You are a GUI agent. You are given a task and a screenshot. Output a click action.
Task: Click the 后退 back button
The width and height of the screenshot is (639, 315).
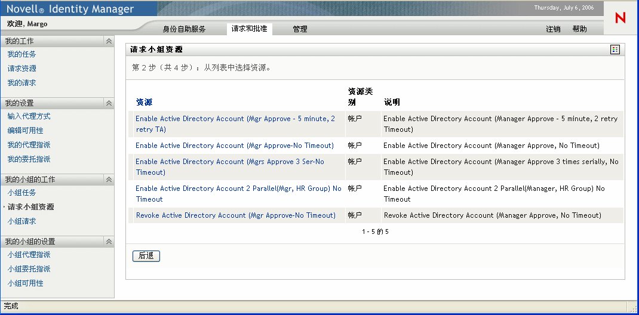tap(146, 256)
